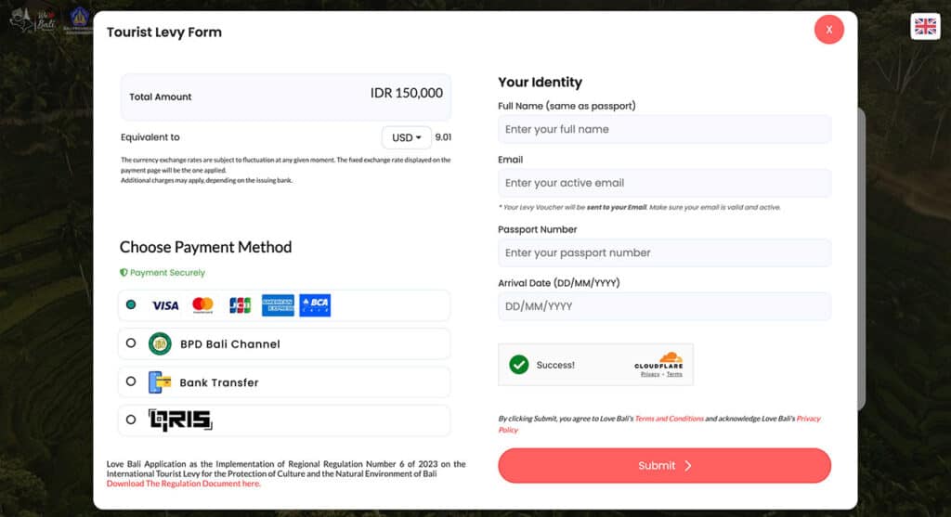Select Bank Transfer radio button
The image size is (951, 517).
[x=131, y=381]
